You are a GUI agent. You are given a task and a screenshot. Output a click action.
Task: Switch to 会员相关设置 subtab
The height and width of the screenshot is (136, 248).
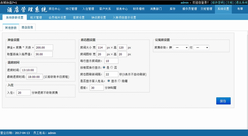point(57,17)
